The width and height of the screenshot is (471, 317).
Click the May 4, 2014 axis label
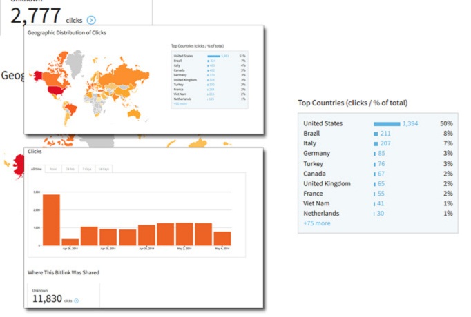coord(222,249)
